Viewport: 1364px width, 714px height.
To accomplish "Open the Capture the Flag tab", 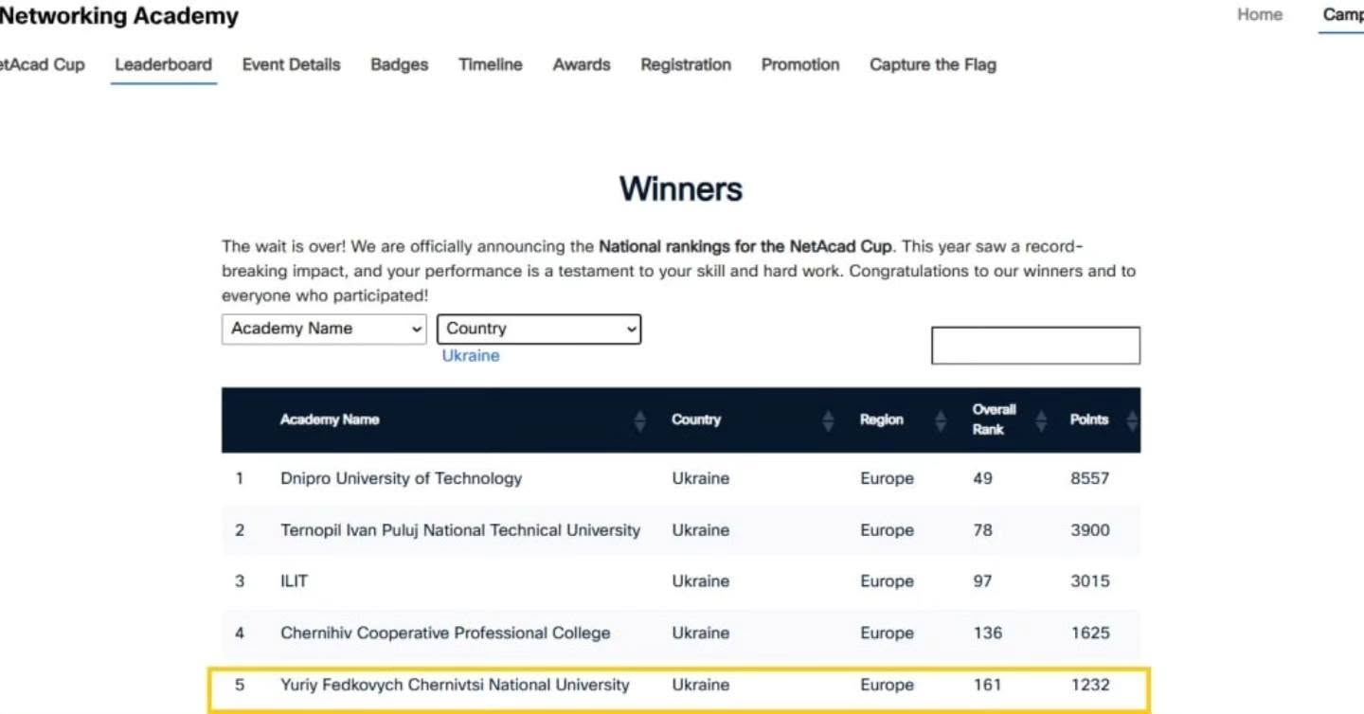I will [x=933, y=64].
